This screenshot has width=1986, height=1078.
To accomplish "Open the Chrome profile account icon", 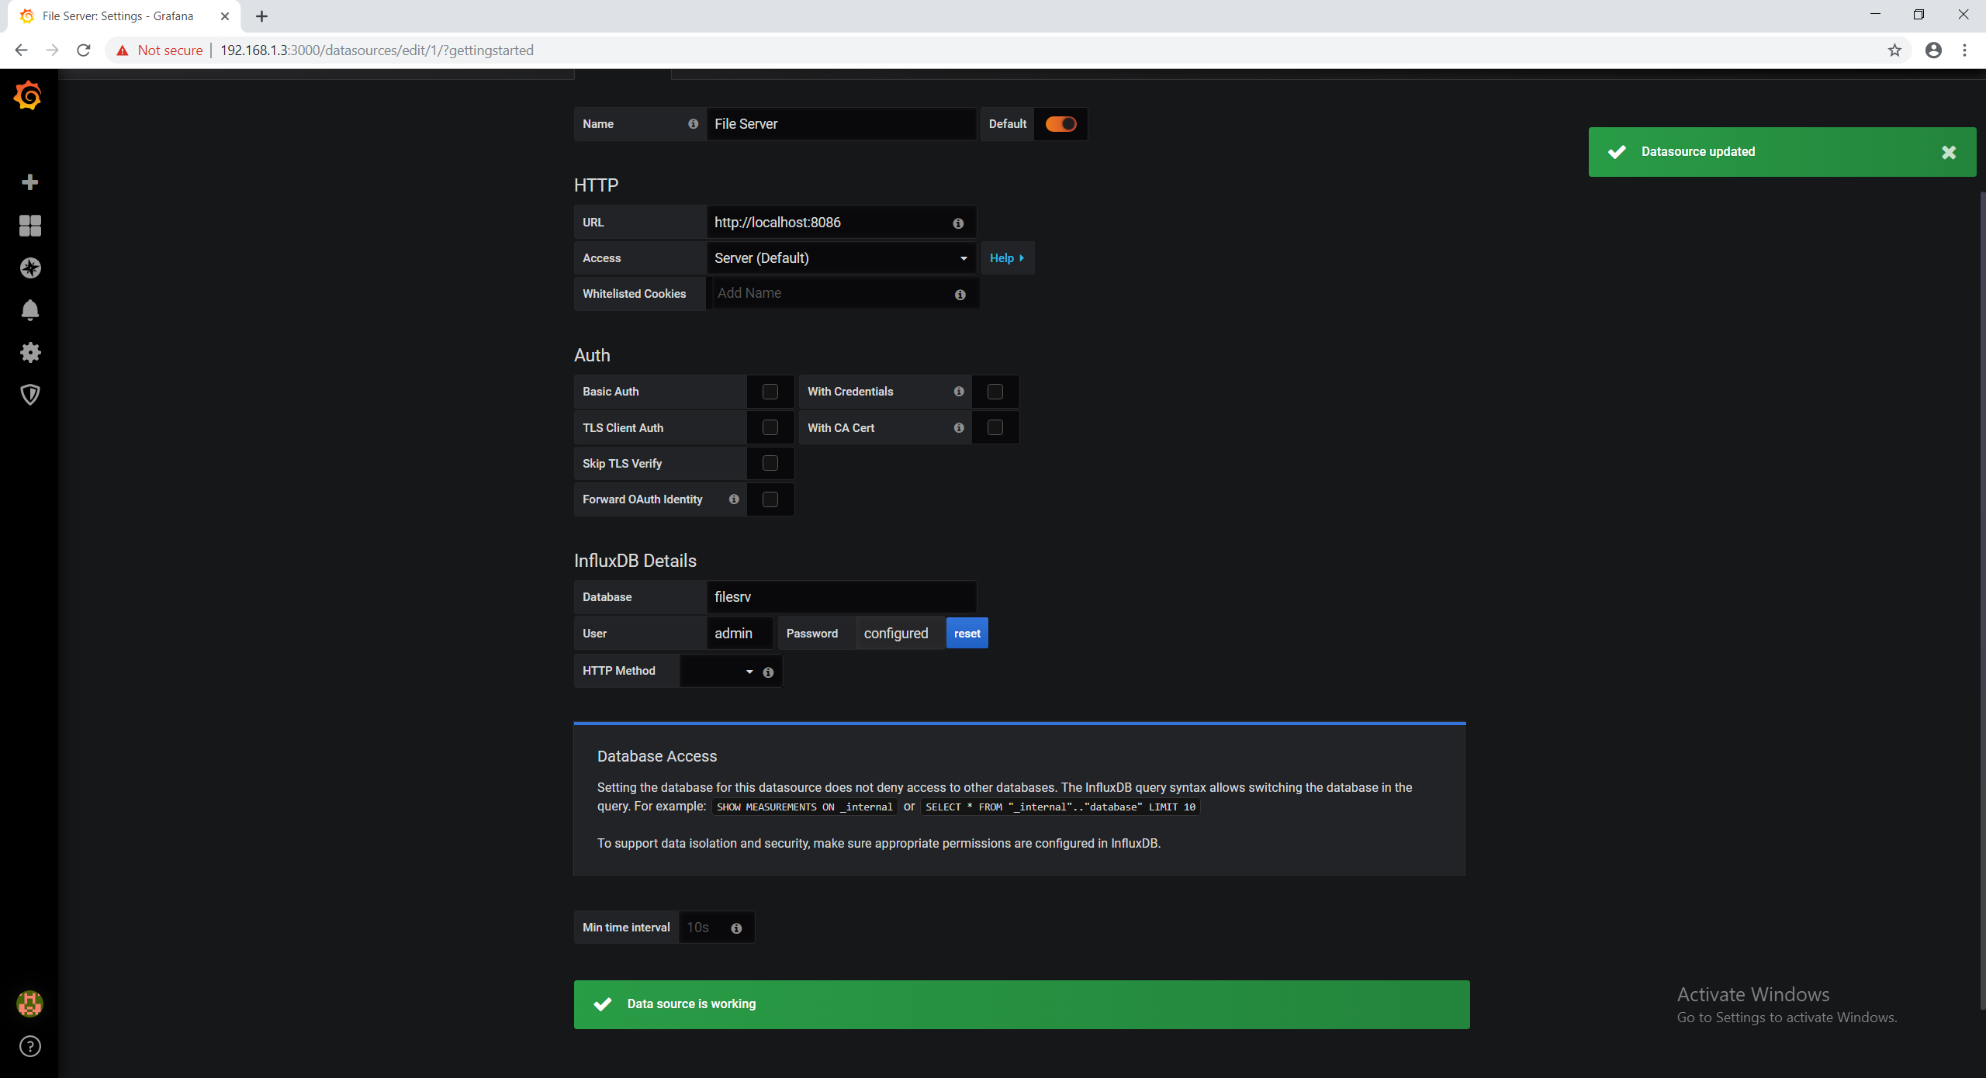I will (x=1933, y=50).
